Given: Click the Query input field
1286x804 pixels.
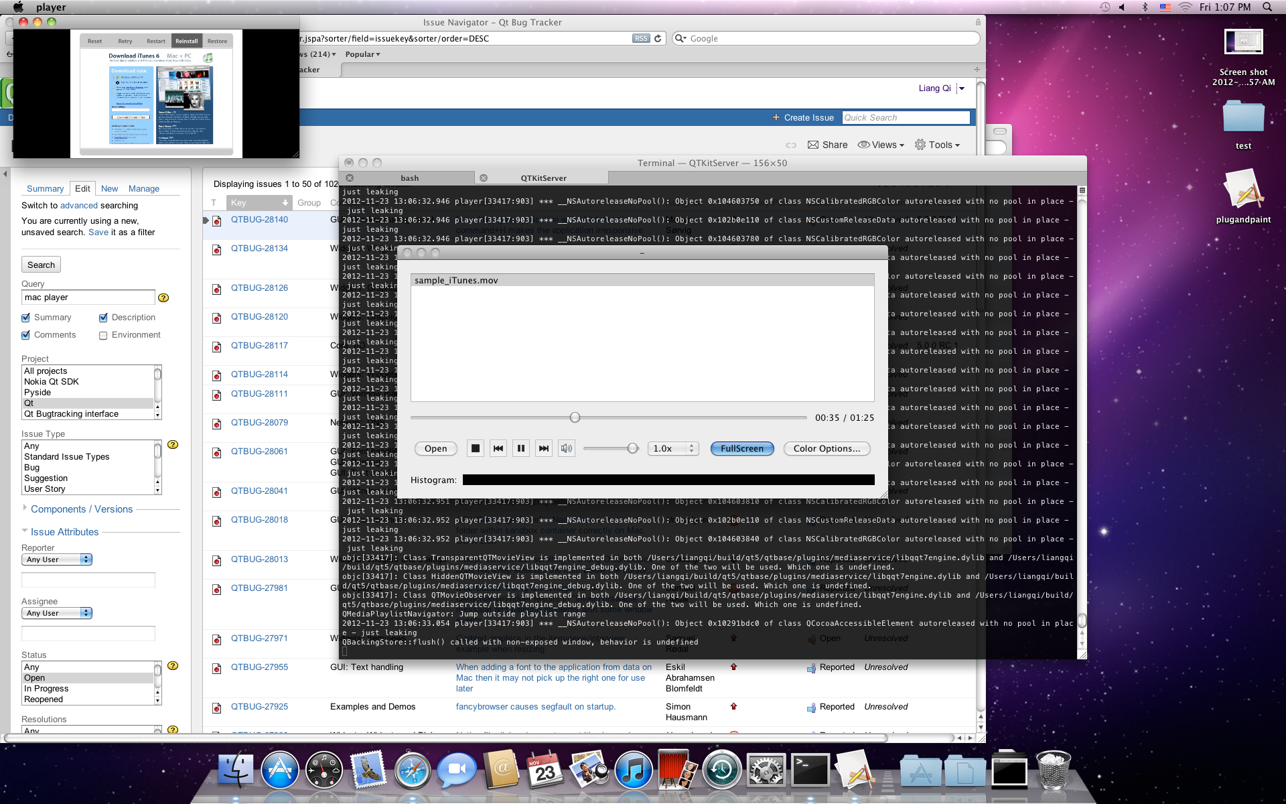Looking at the screenshot, I should tap(88, 297).
